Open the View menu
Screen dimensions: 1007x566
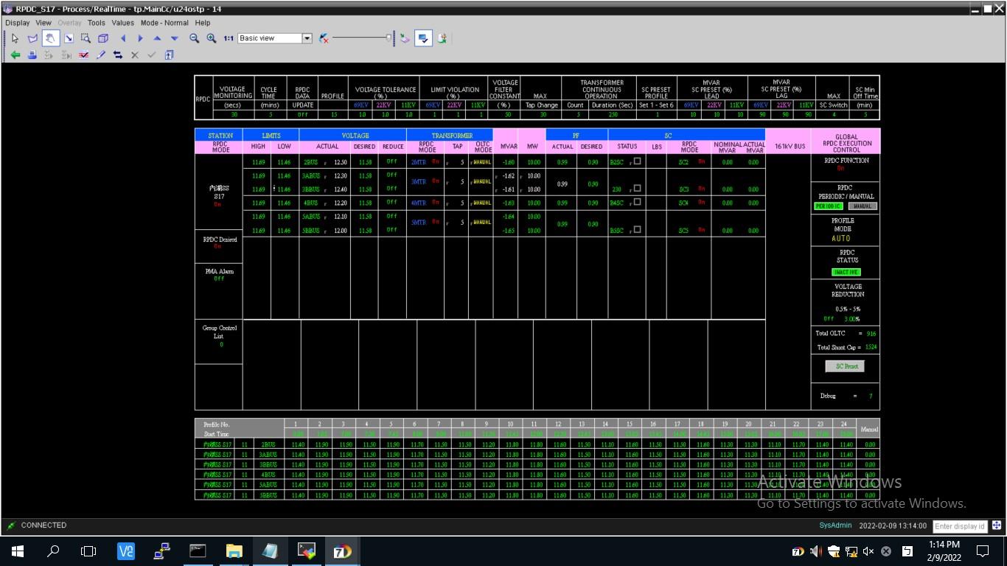point(43,23)
